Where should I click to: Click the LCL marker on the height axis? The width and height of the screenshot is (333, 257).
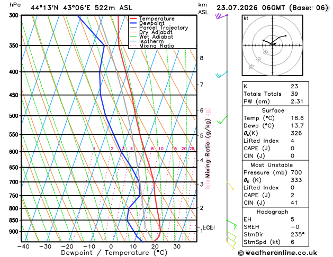click(208, 227)
